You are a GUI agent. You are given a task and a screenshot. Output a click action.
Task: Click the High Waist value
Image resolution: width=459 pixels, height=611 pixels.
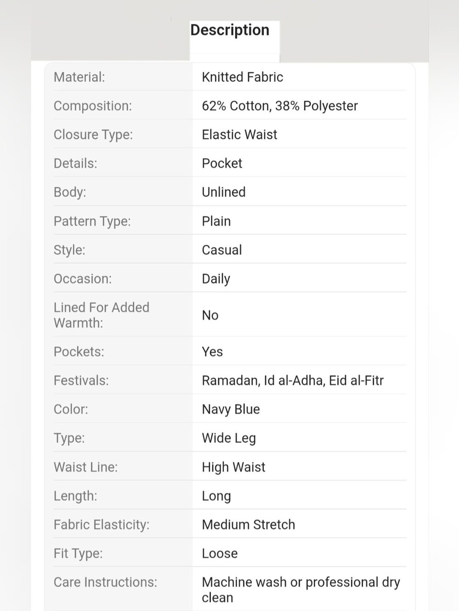coord(234,467)
